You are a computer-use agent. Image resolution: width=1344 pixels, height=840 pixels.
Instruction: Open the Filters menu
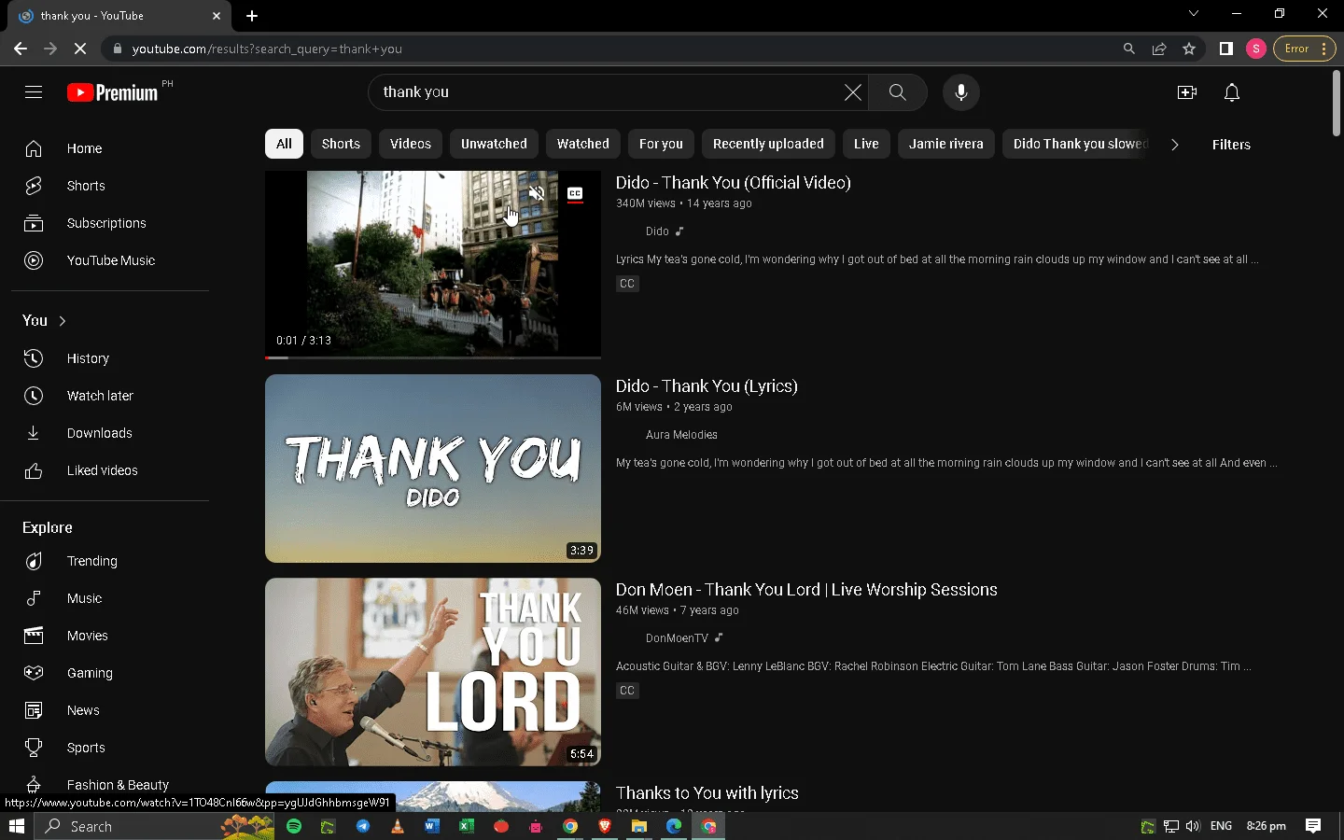click(1231, 145)
